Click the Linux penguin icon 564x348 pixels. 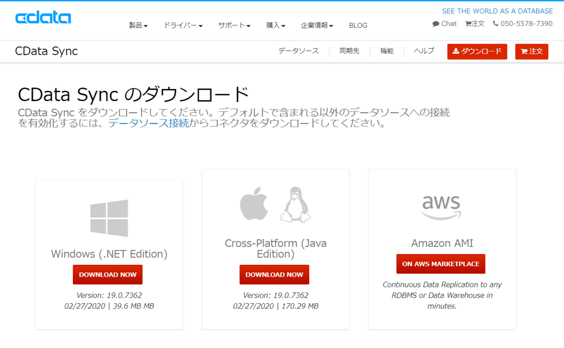pyautogui.click(x=296, y=205)
